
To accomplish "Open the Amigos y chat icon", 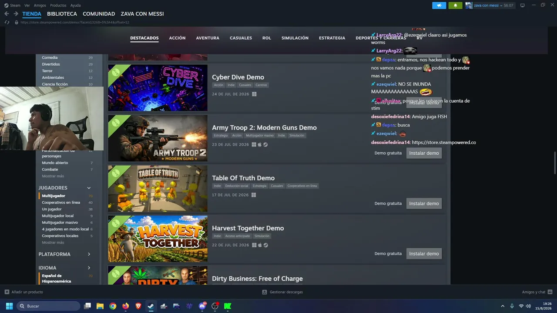I will pos(550,292).
